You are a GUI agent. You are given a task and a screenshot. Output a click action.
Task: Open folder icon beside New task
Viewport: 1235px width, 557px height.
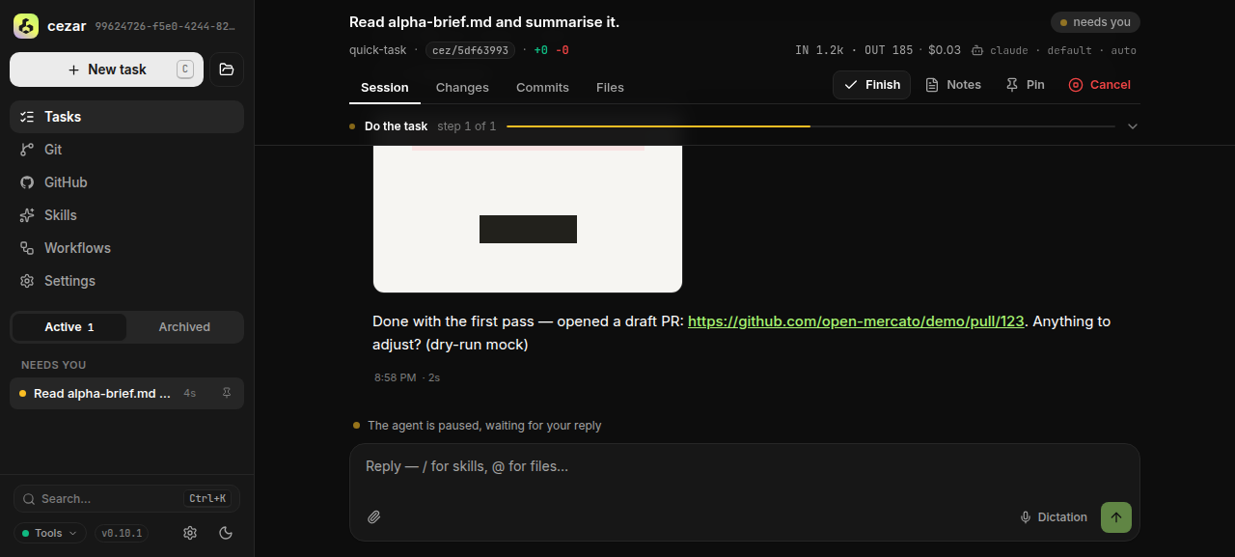pos(227,70)
